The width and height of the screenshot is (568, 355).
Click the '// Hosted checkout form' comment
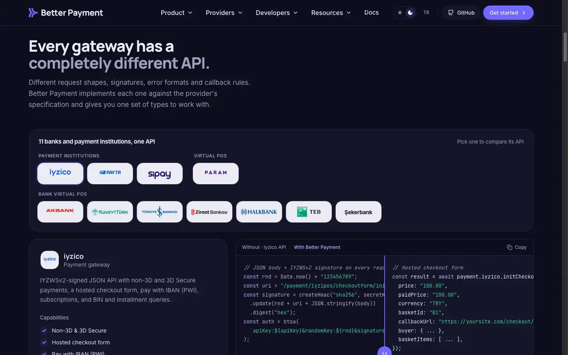pyautogui.click(x=428, y=268)
